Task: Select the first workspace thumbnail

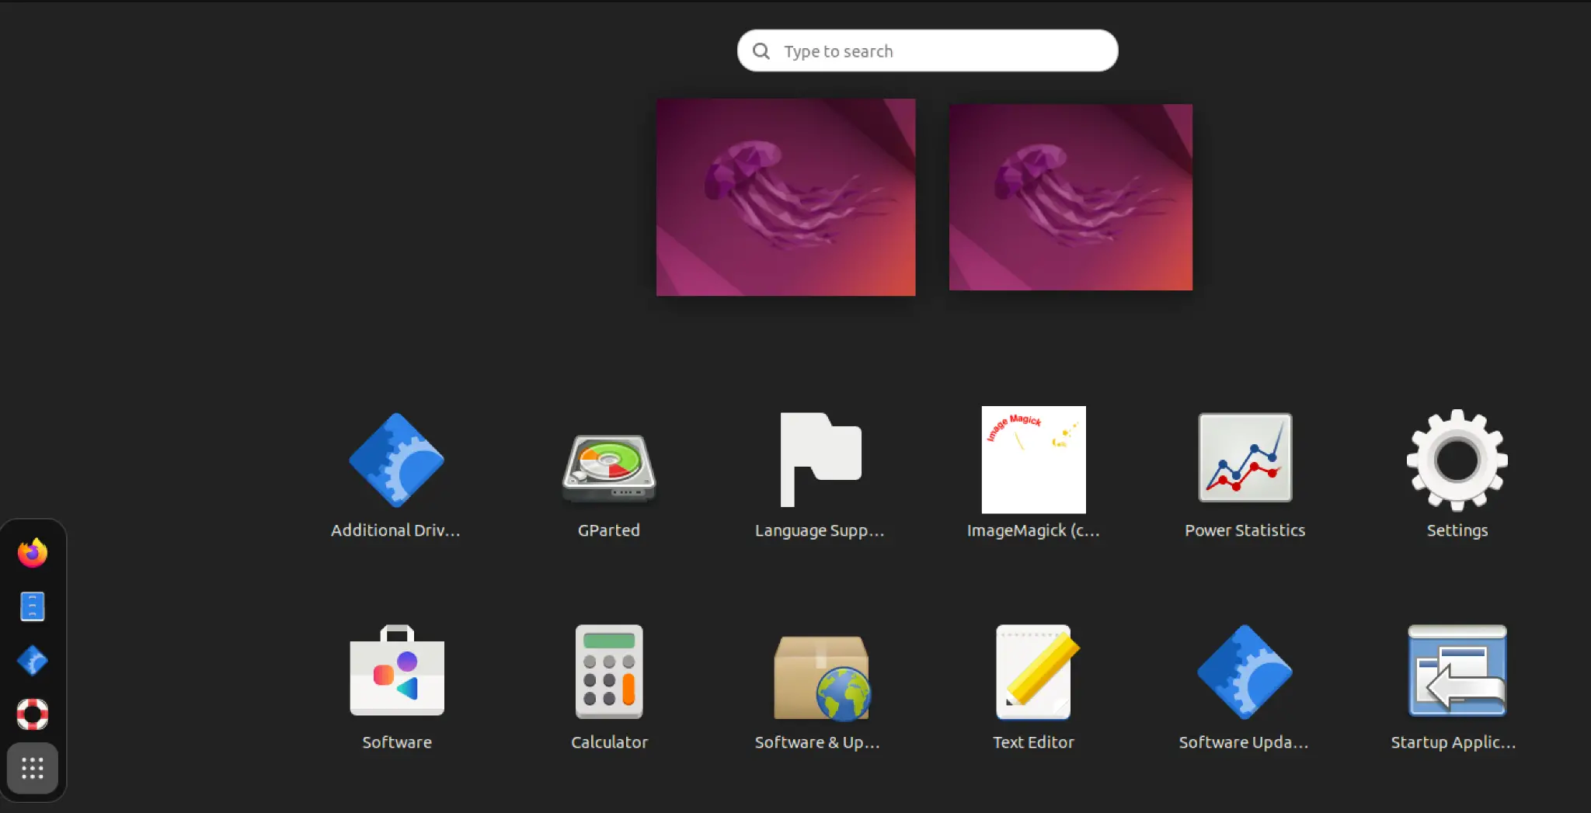Action: click(785, 197)
